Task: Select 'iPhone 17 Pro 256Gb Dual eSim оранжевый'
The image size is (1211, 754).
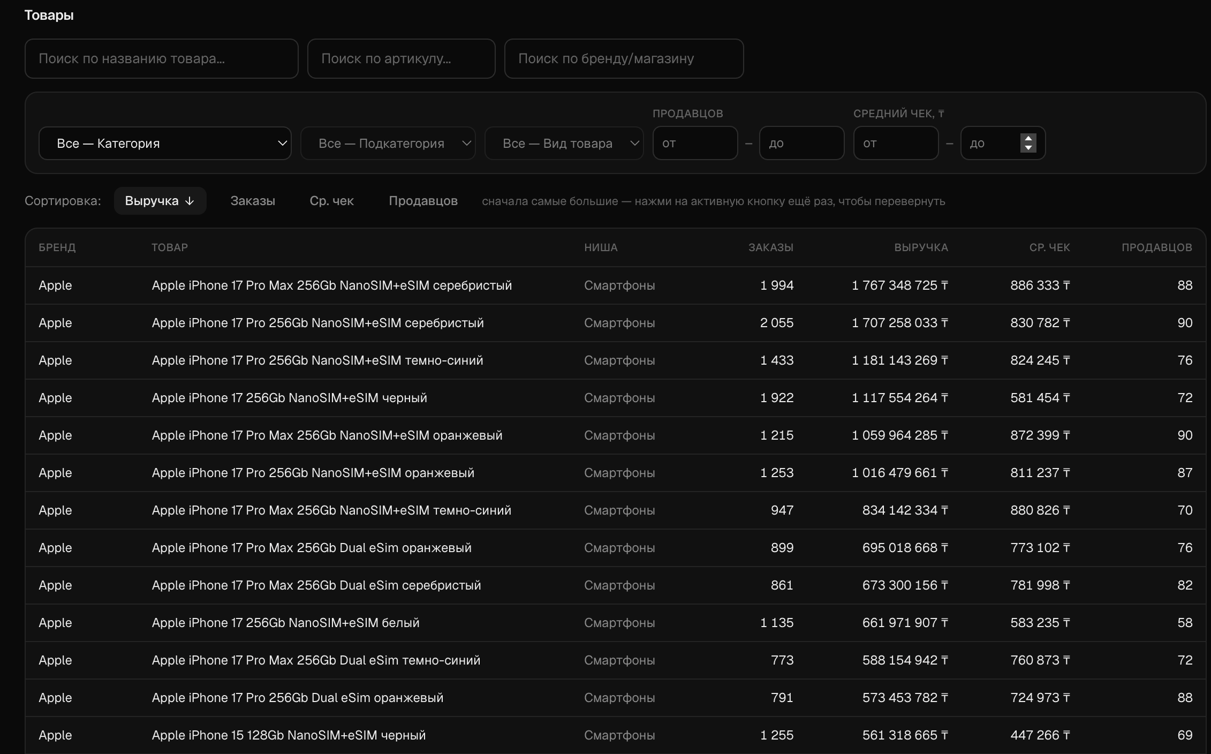Action: (x=615, y=698)
